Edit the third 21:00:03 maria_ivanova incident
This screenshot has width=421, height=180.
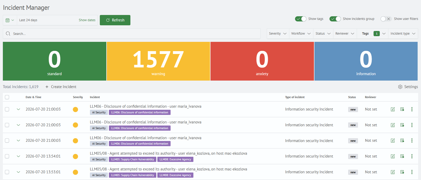coord(393,140)
